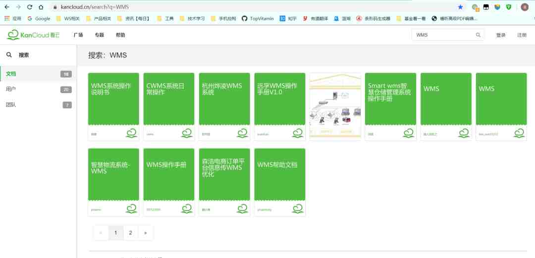The height and width of the screenshot is (258, 535).
Task: Open the 帮助 navigation item
Action: click(x=120, y=35)
